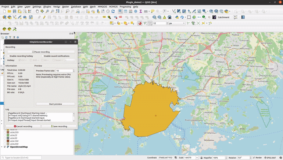Enable sound notifications checkbox
Screen dimensions: 283x160
point(42,56)
